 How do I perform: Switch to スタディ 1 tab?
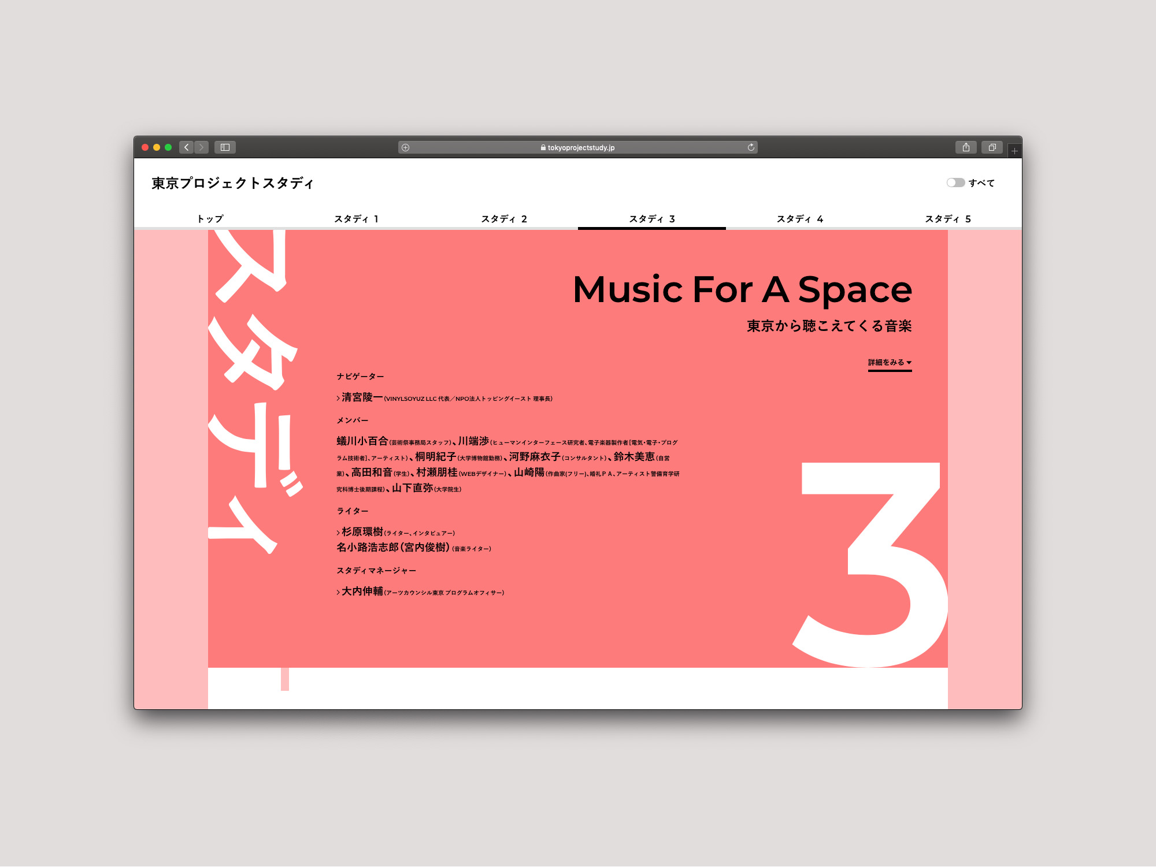coord(356,219)
